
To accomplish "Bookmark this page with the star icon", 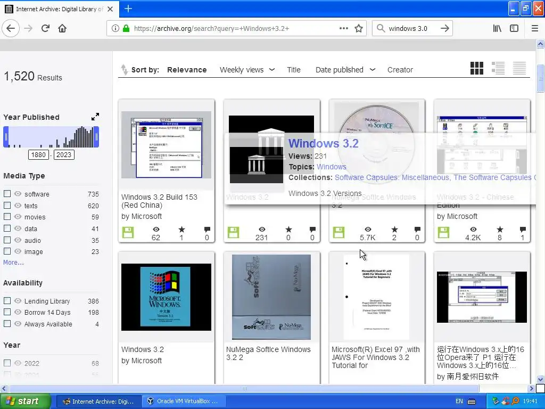I will point(359,29).
